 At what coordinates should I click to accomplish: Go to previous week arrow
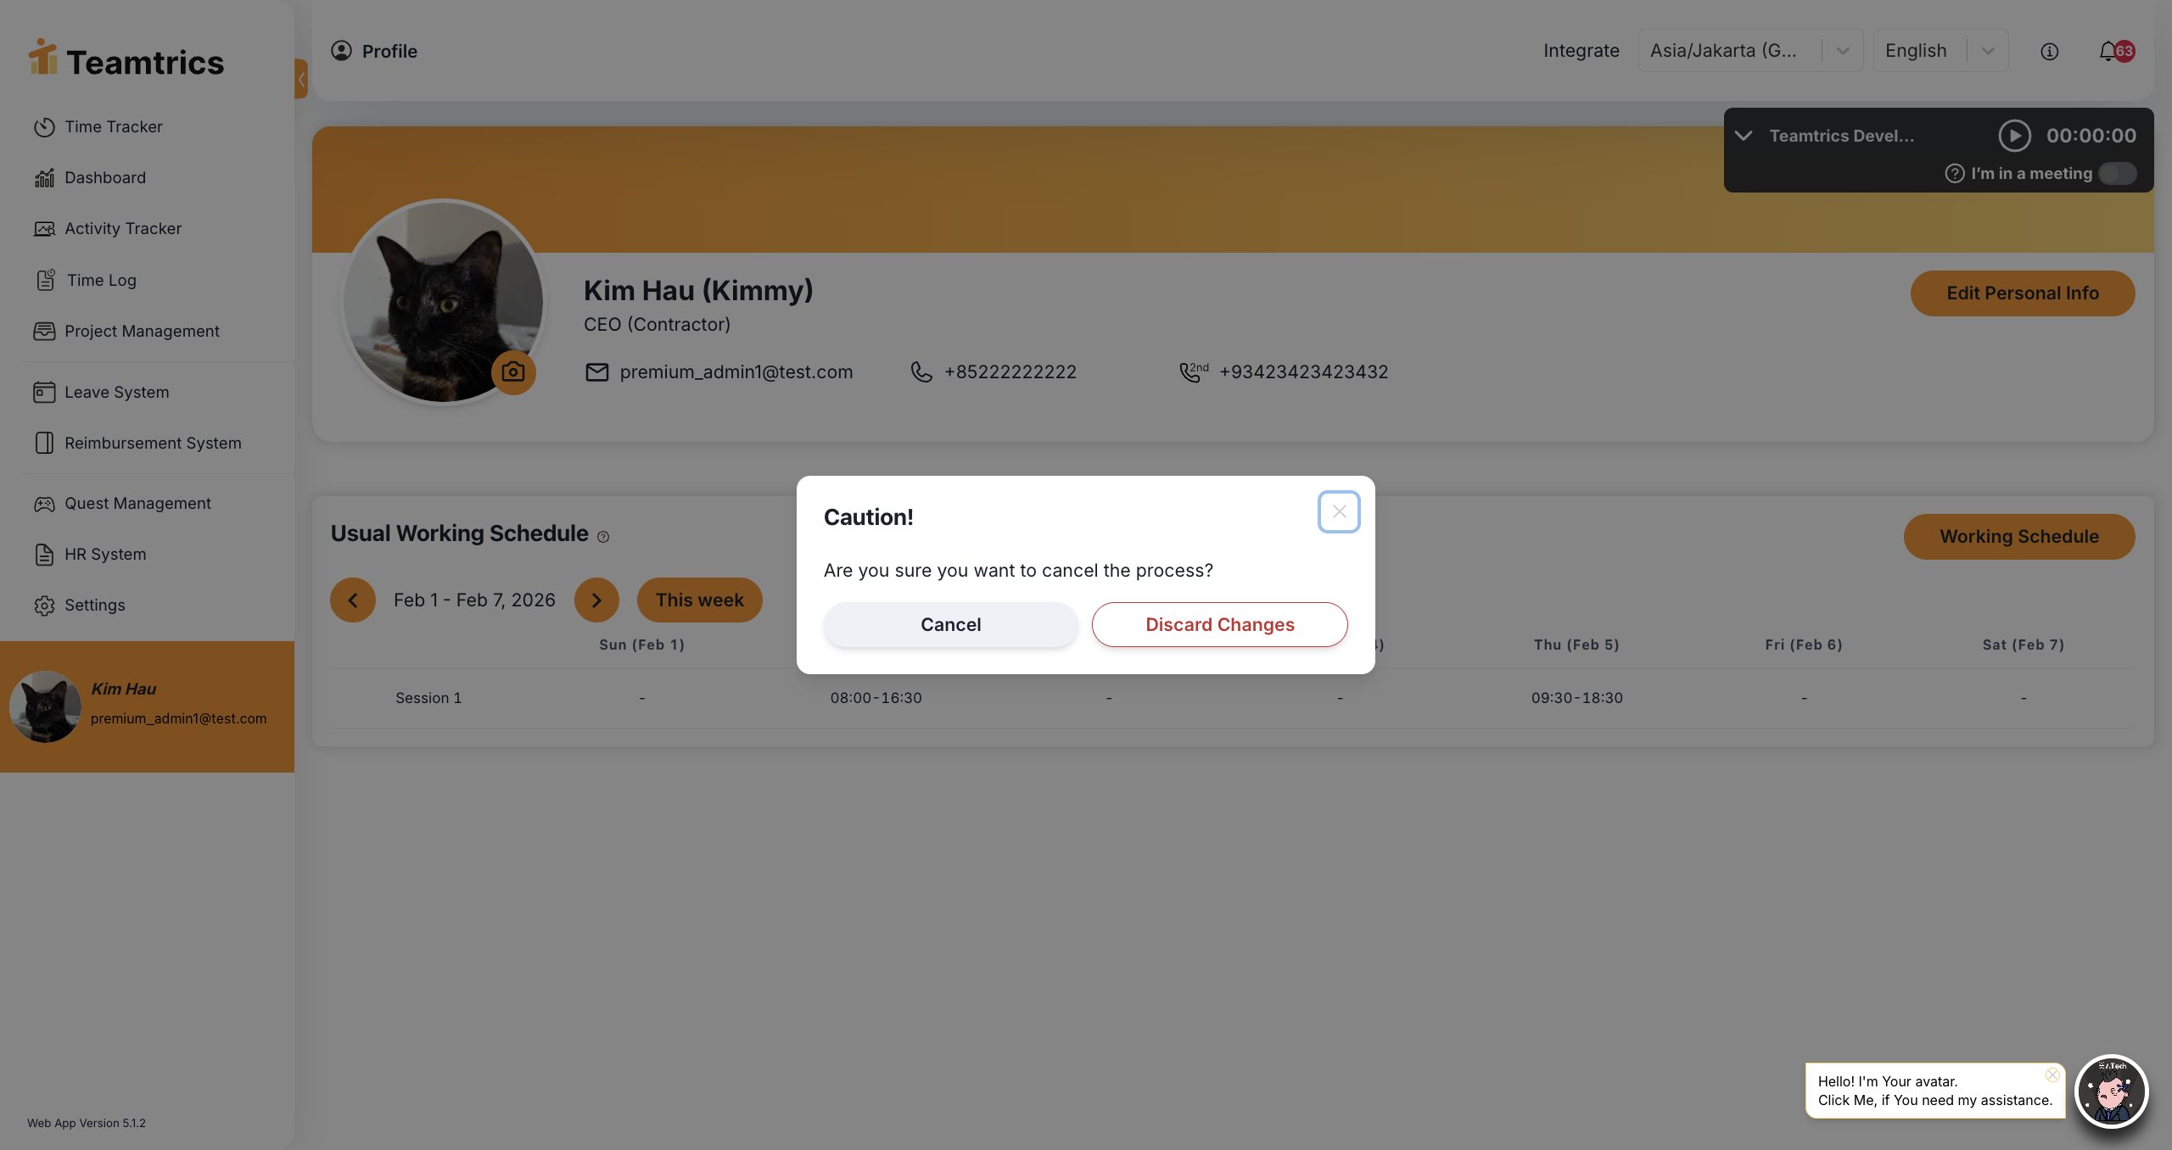[x=353, y=600]
